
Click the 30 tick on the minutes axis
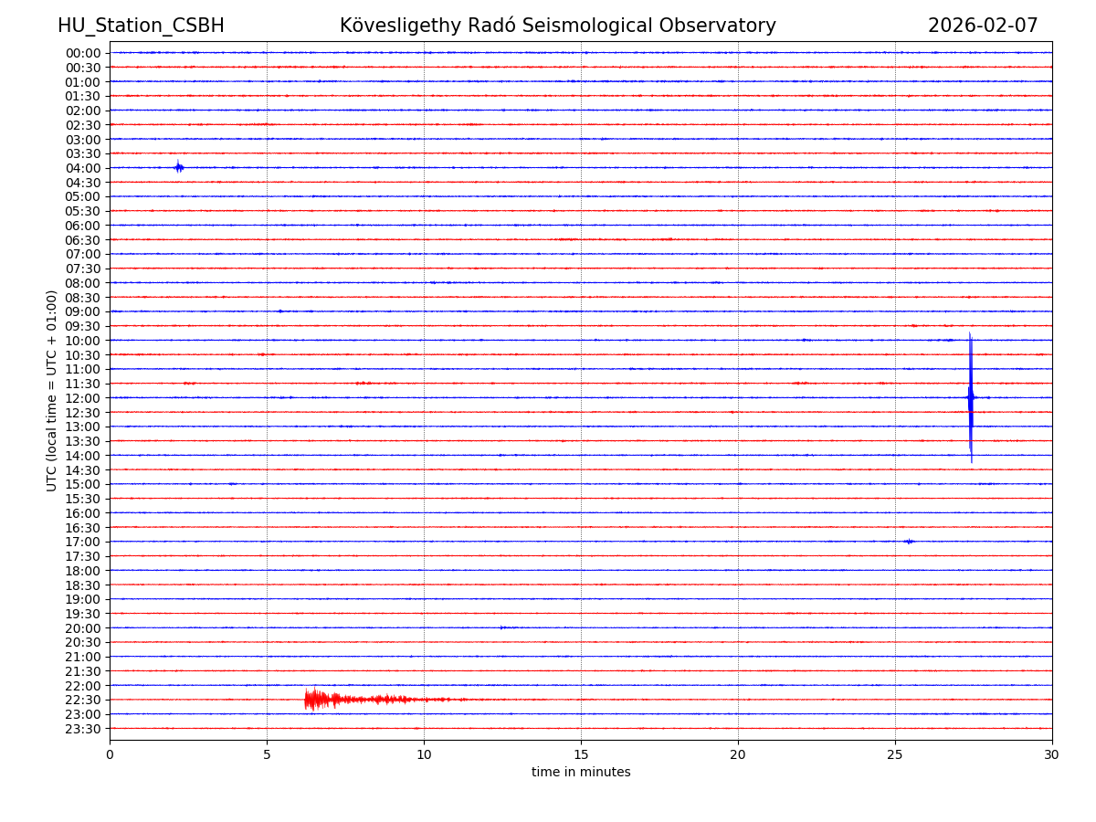coord(1052,755)
